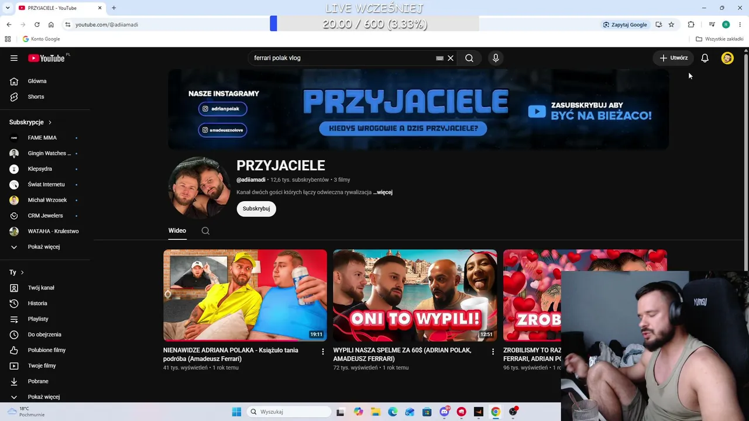
Task: Clear the search box with the X
Action: click(x=451, y=58)
